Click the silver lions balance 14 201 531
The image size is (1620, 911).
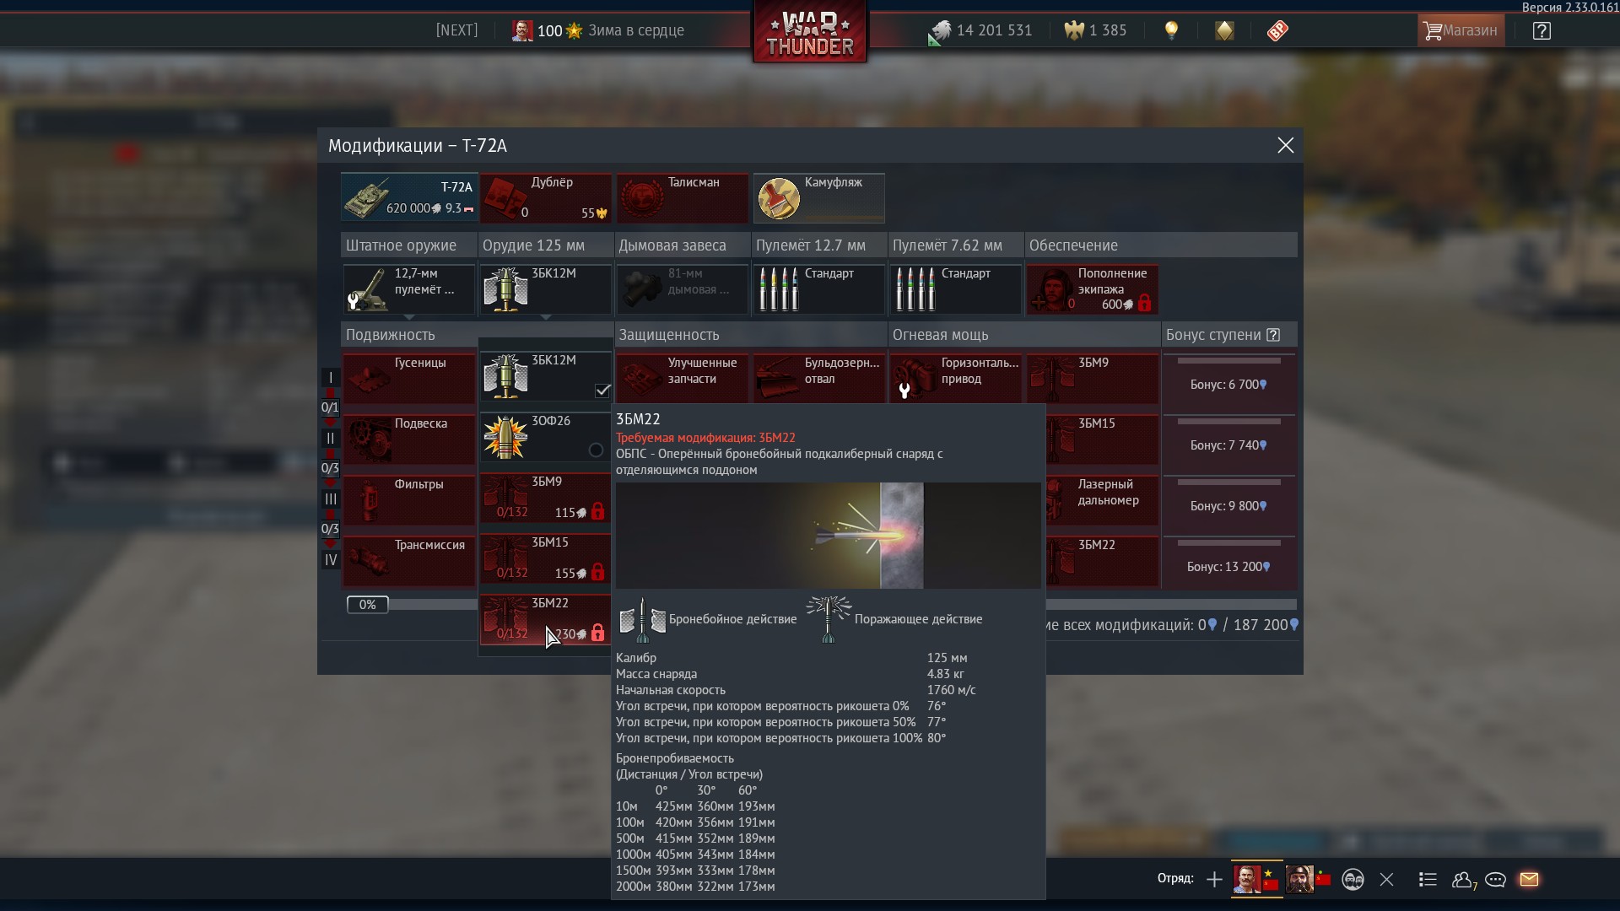[x=980, y=31]
